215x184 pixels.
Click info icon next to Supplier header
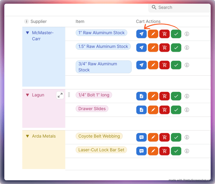[x=26, y=22]
